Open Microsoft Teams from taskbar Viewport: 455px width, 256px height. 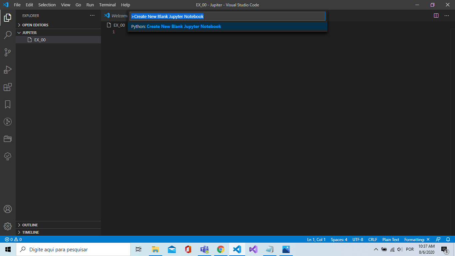tap(205, 249)
